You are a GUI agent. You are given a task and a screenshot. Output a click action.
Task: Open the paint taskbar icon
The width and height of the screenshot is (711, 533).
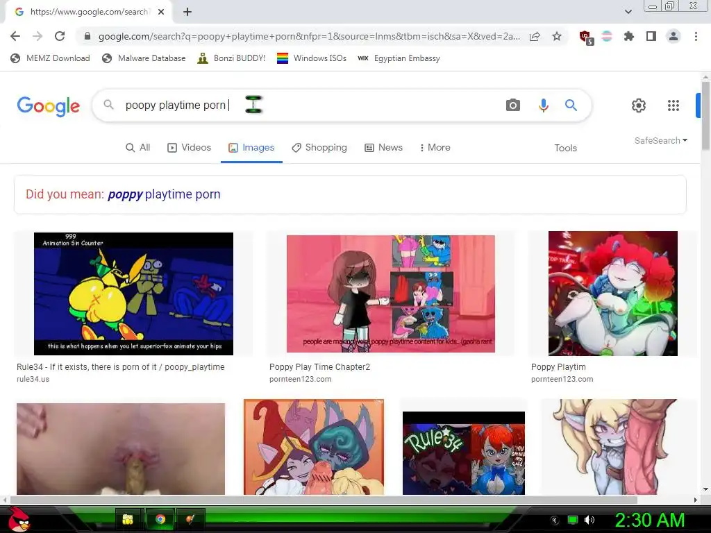click(x=190, y=519)
